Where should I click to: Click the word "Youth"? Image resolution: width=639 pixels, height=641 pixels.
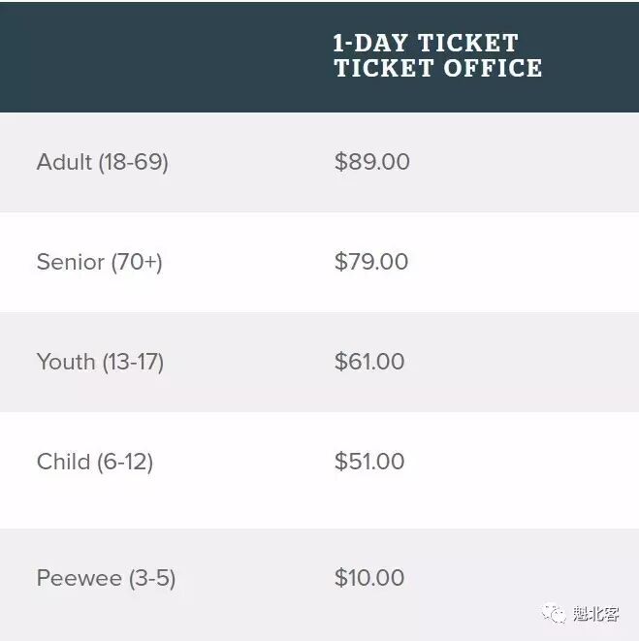click(x=66, y=362)
